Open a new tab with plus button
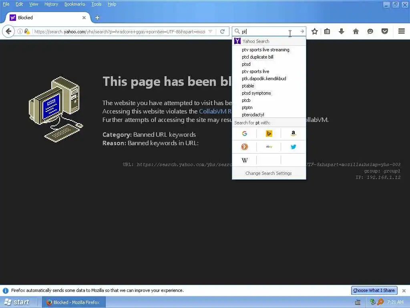Viewport: 410px width, 308px height. [97, 18]
